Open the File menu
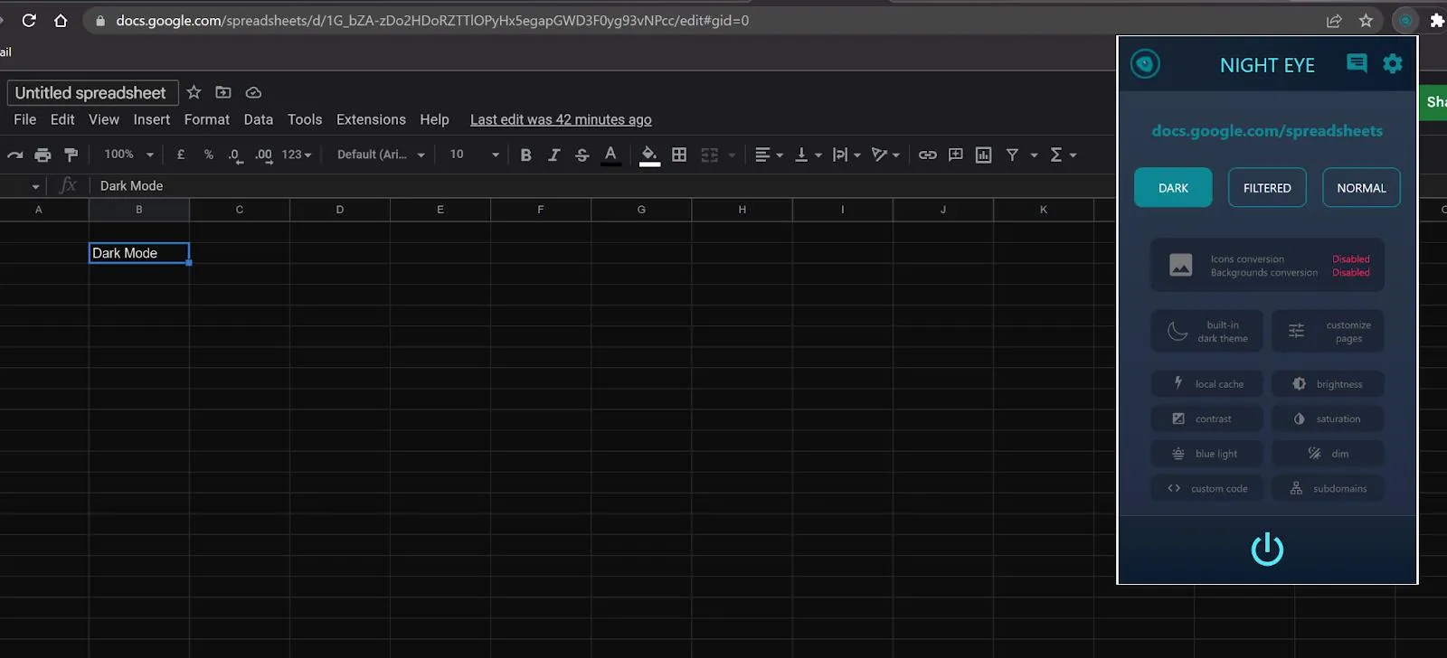 25,119
